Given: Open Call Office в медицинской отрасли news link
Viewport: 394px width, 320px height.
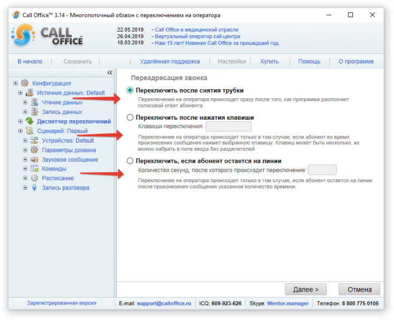Looking at the screenshot, I should click(196, 29).
